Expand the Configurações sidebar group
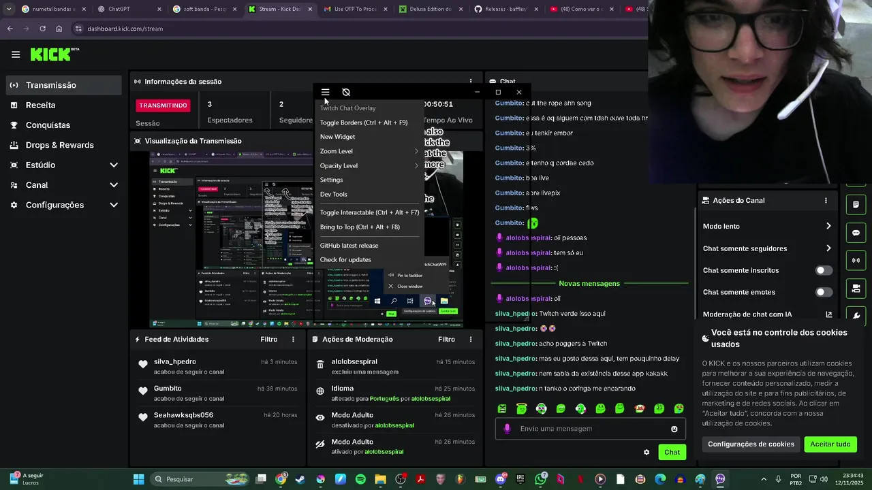872x490 pixels. 65,205
